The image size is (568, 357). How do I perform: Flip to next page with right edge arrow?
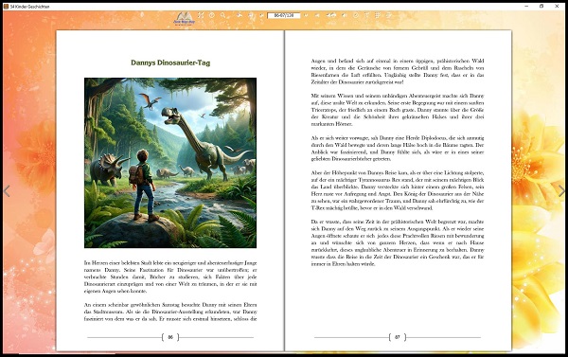[561, 191]
